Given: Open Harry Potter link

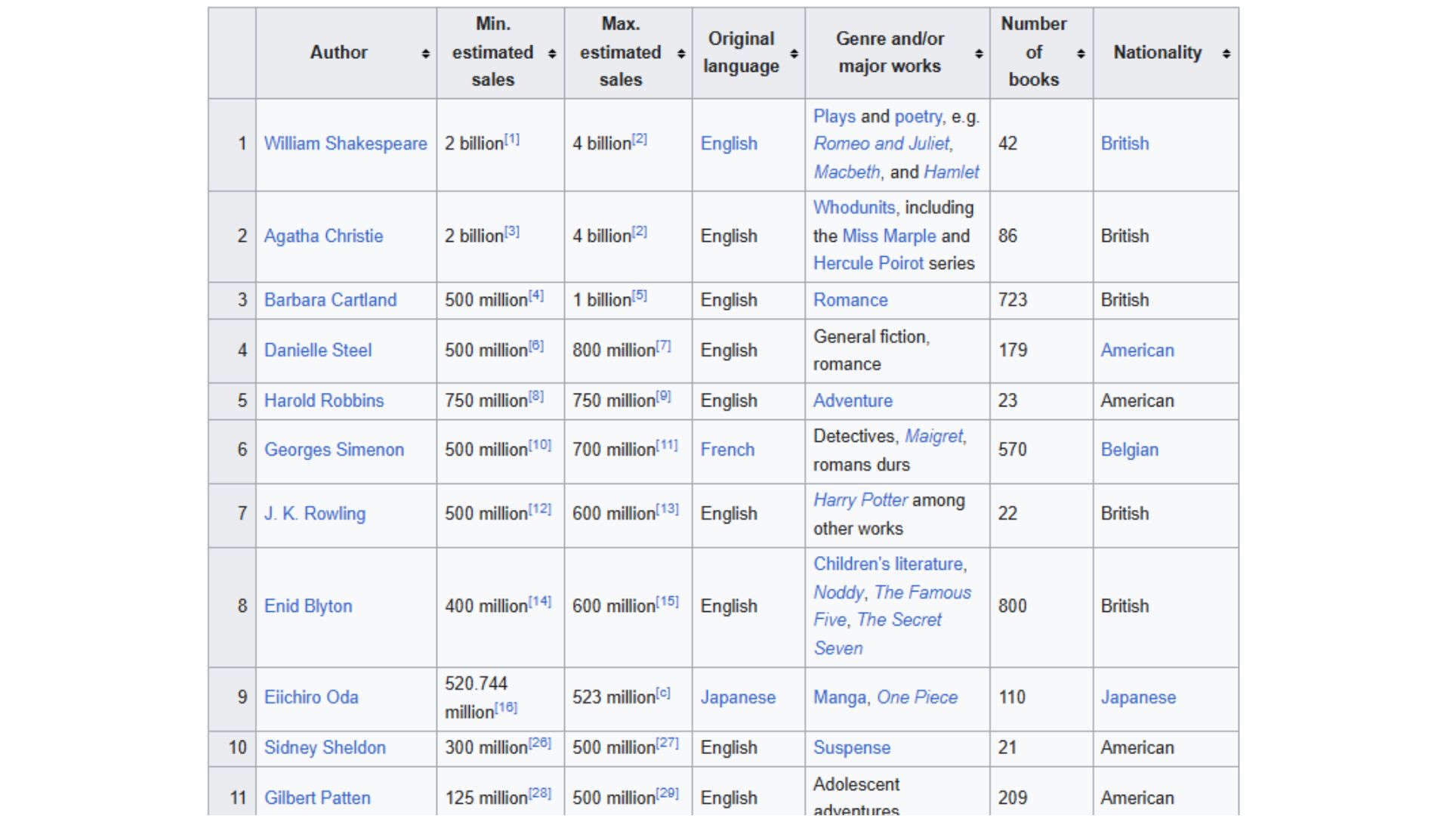Looking at the screenshot, I should [x=860, y=500].
